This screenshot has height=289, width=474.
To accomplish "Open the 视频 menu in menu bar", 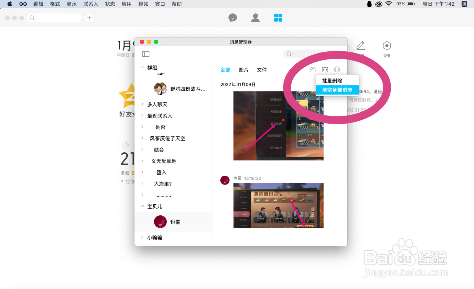I will click(143, 4).
